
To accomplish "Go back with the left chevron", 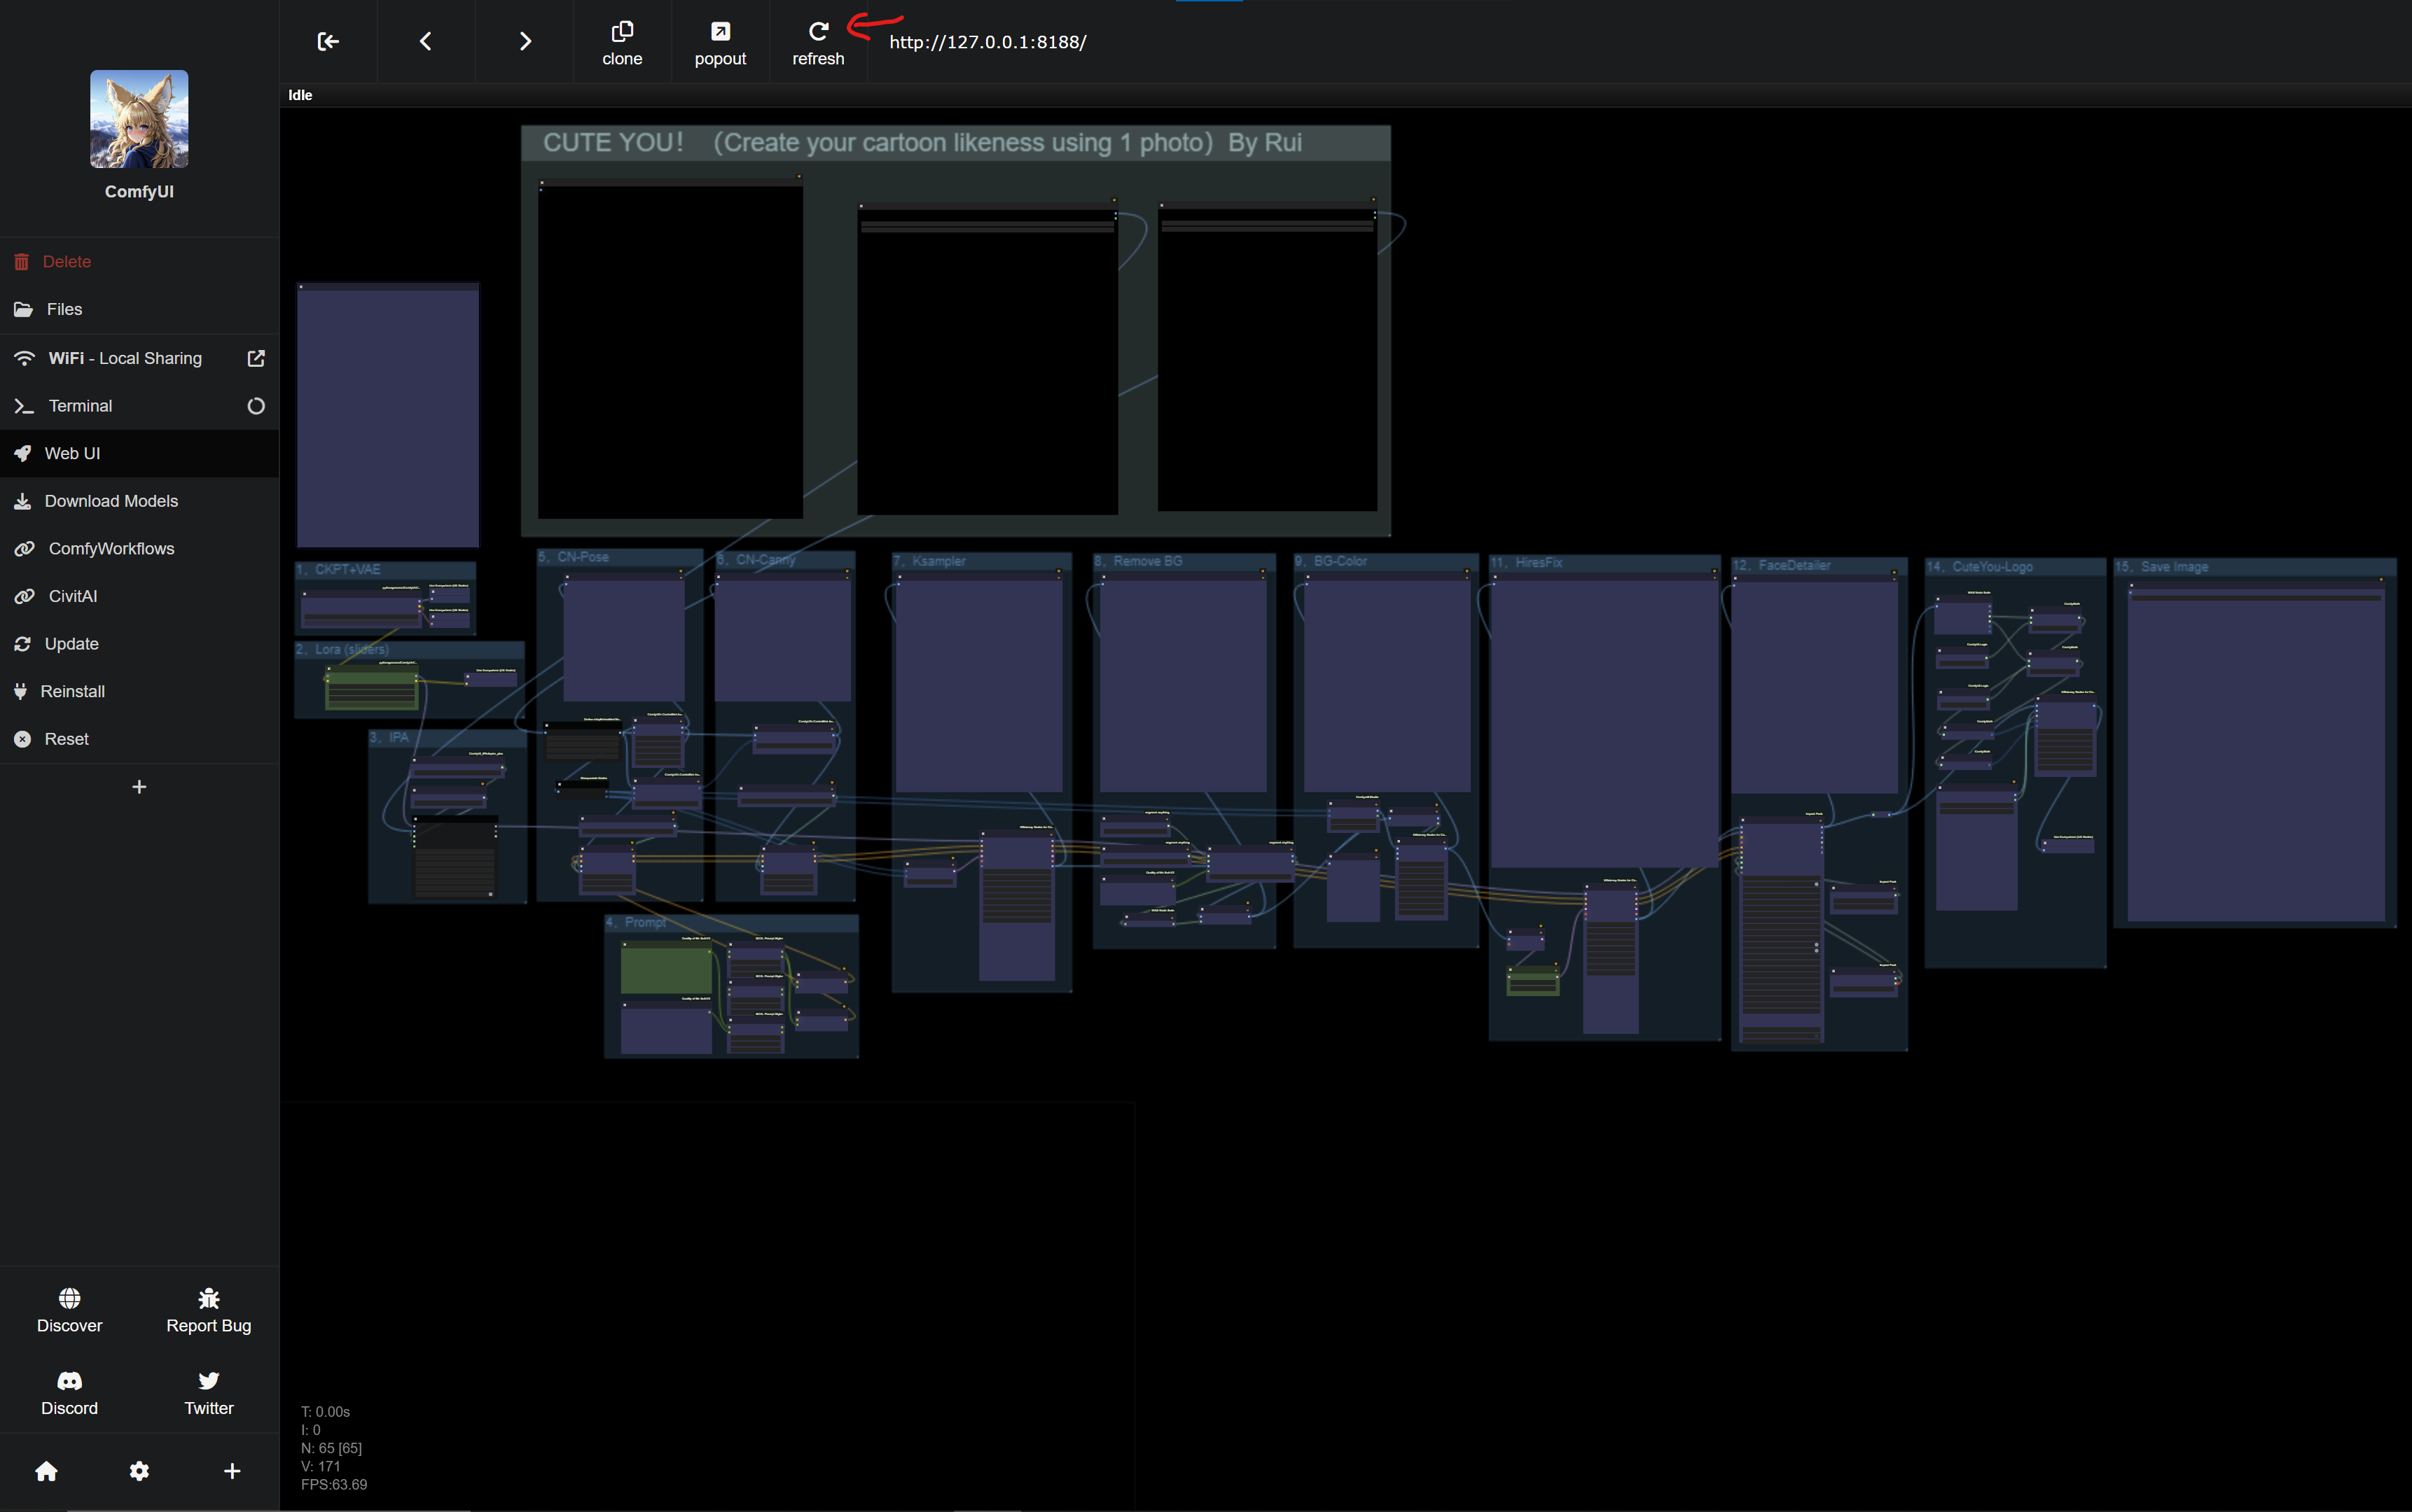I will [x=425, y=41].
